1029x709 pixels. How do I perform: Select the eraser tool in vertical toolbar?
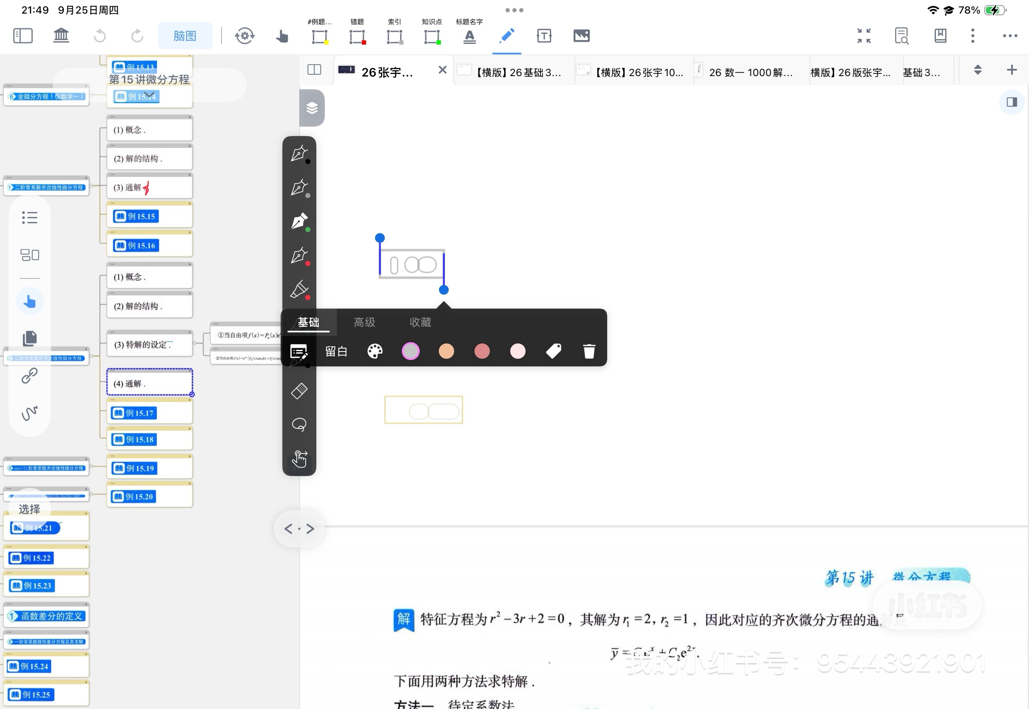299,391
